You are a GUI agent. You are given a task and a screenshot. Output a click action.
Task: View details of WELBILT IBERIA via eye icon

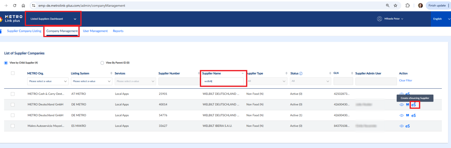point(401,126)
